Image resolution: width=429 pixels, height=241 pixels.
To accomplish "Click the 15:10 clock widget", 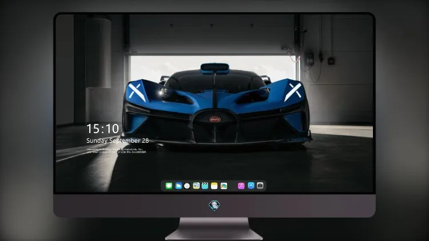I will (x=103, y=128).
